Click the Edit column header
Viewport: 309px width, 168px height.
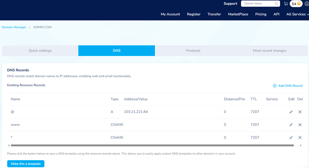pos(291,99)
